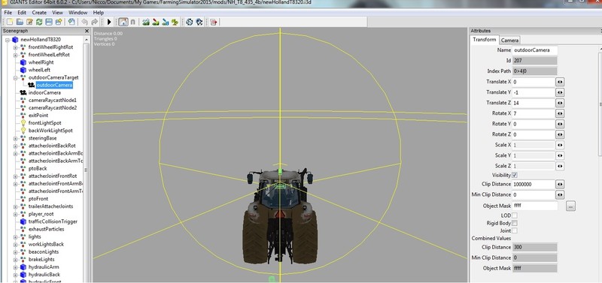Expand the lights tree node
Image resolution: width=602 pixels, height=283 pixels.
pos(16,236)
